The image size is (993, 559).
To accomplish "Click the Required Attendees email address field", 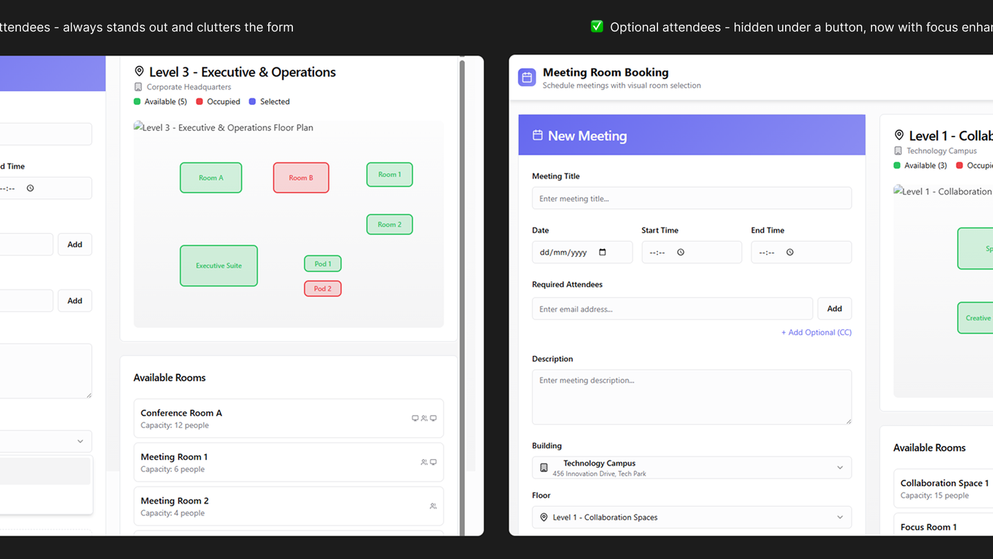I will (x=672, y=309).
